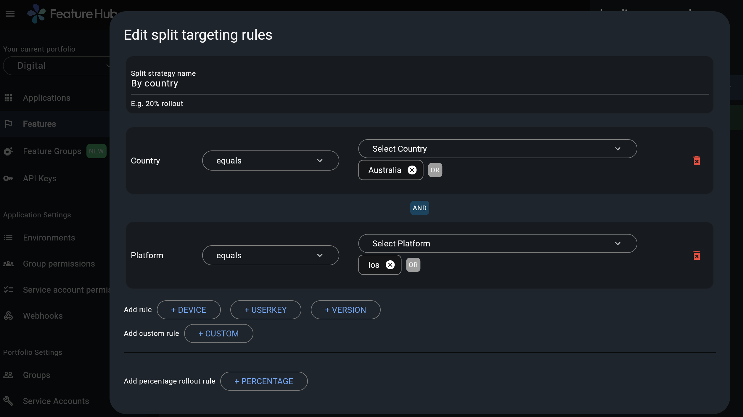
Task: Click the Webhooks sidebar icon
Action: [x=8, y=315]
